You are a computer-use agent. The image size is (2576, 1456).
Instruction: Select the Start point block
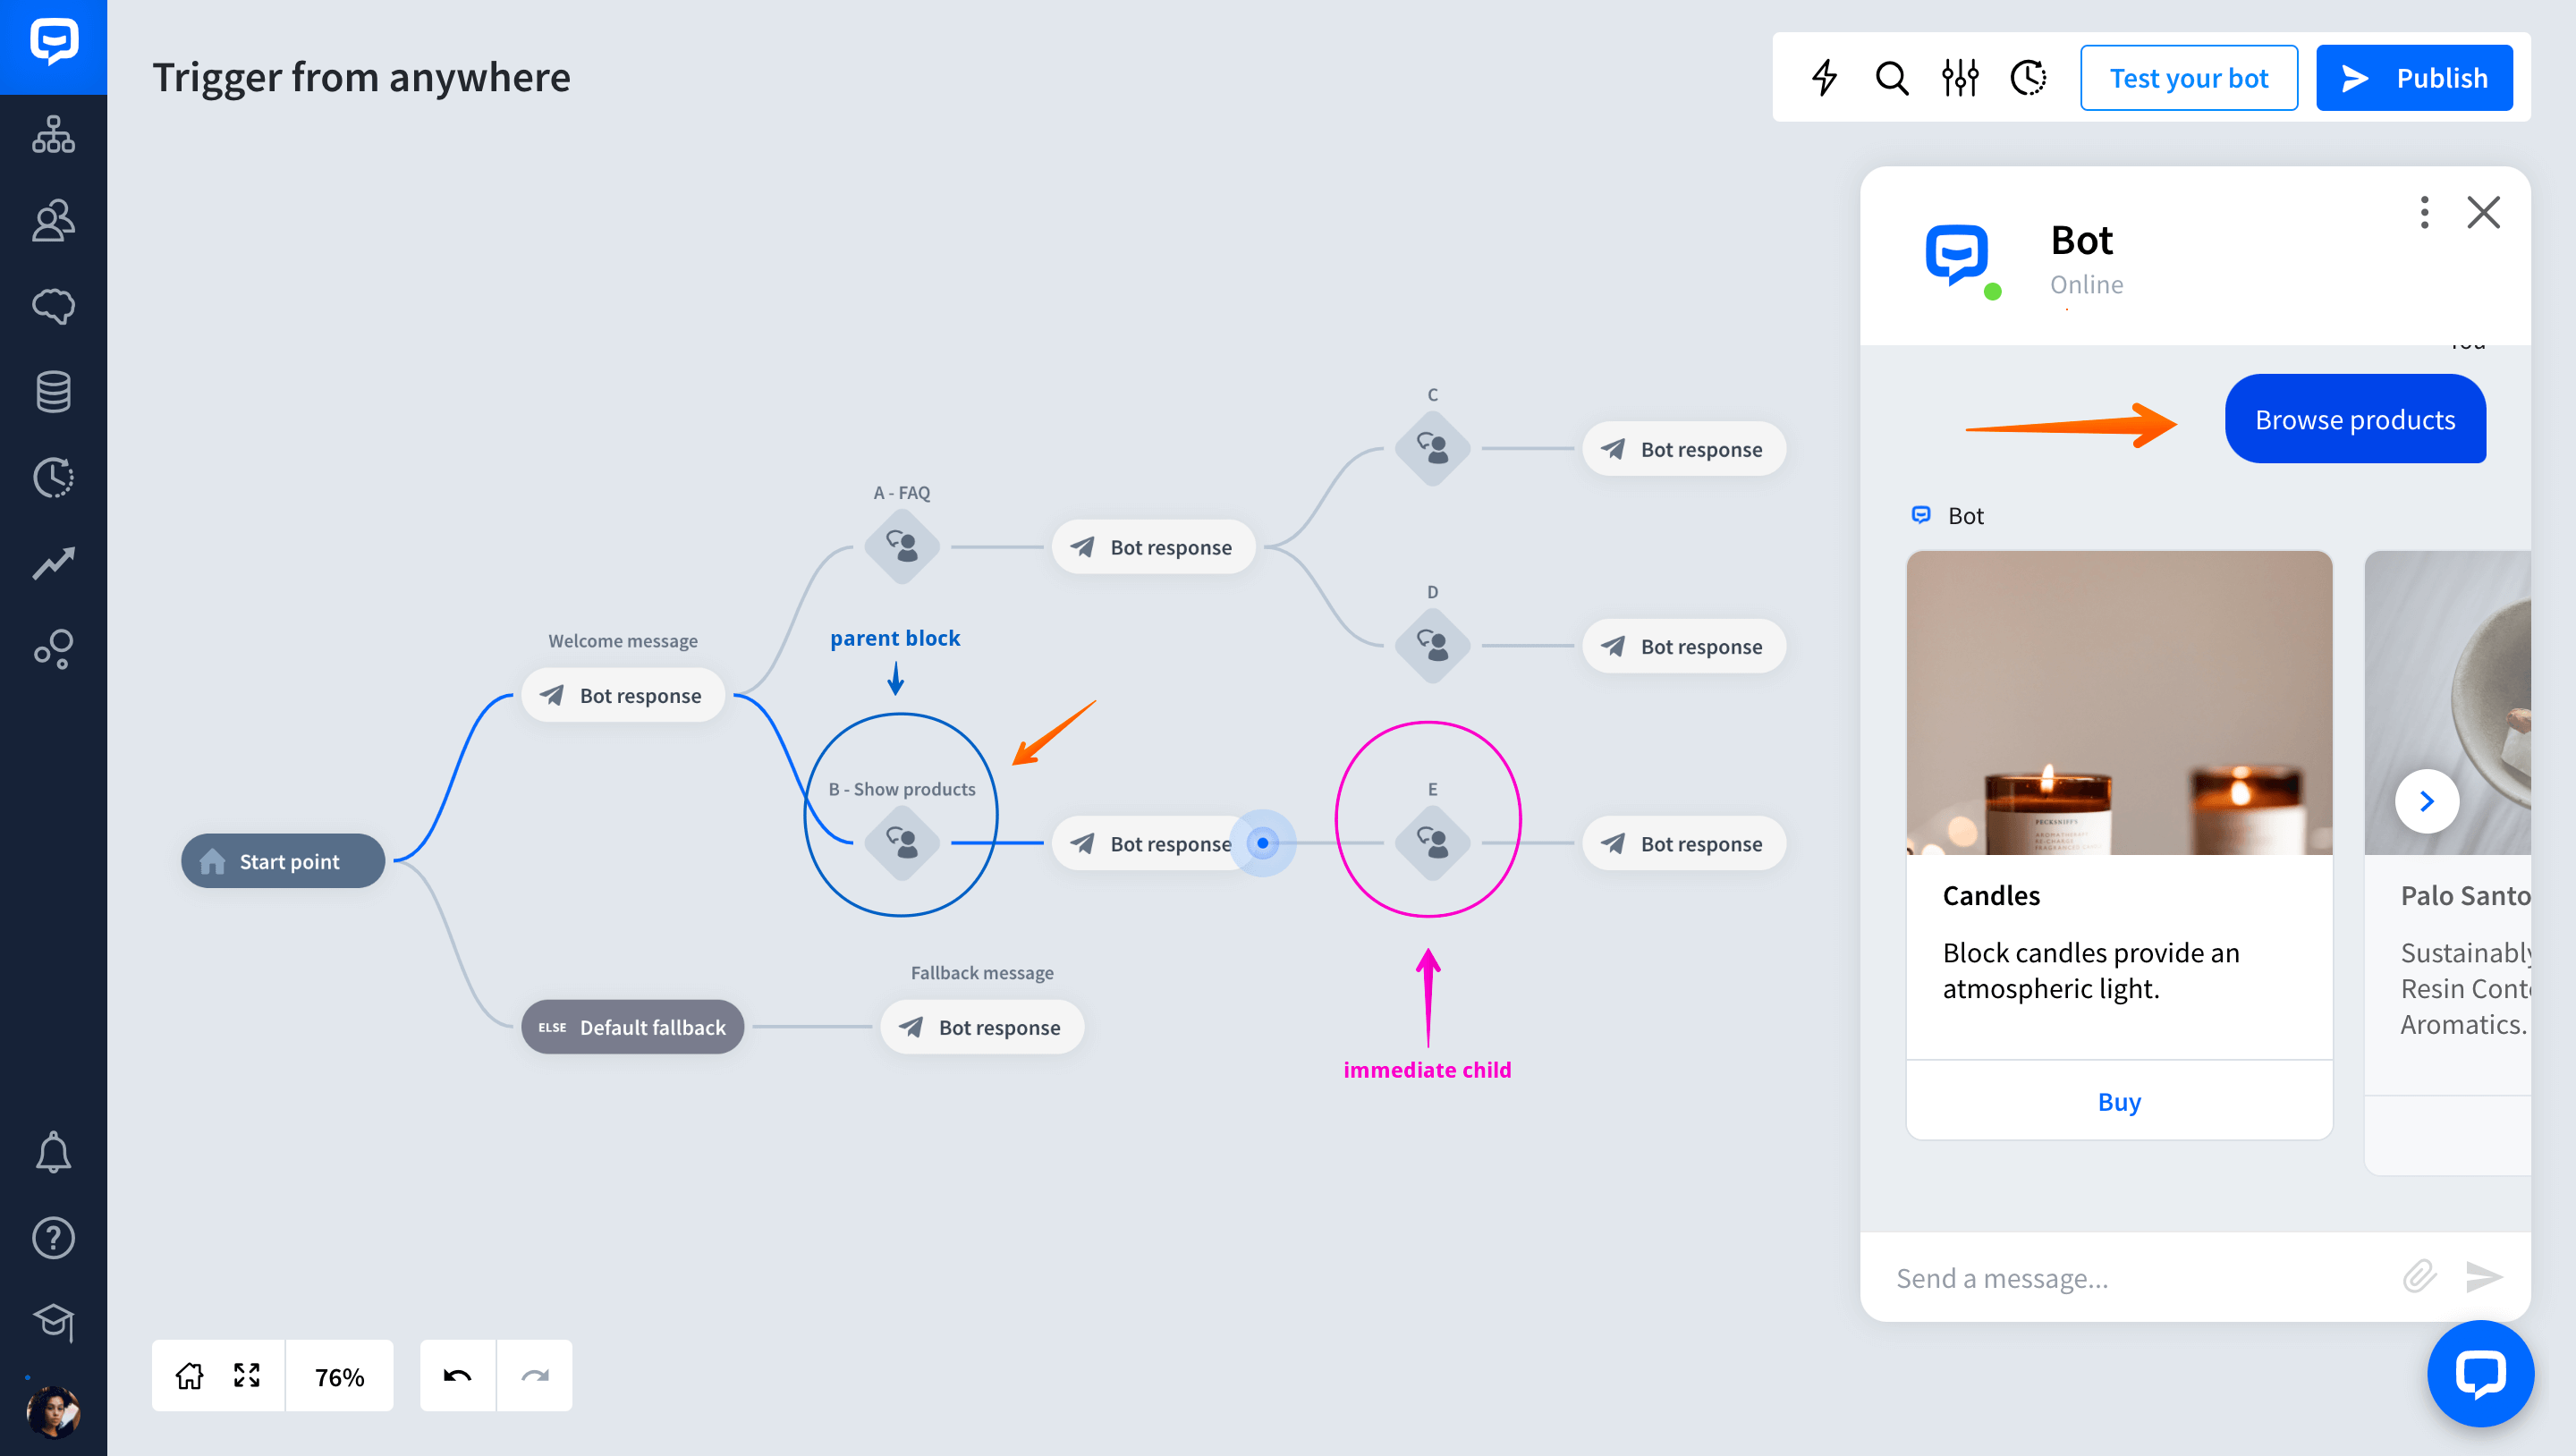[x=283, y=861]
